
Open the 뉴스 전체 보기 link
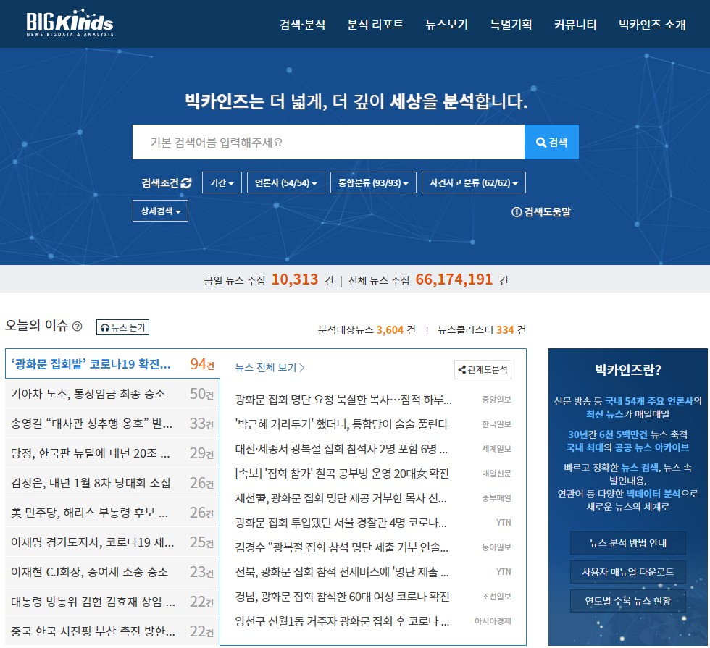pos(270,368)
